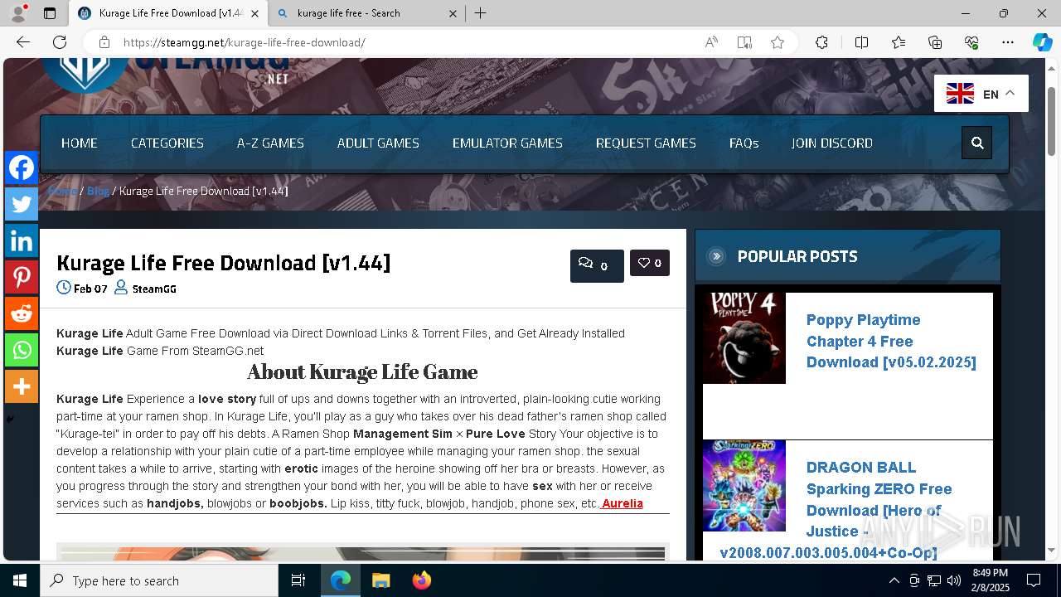Screen dimensions: 1061x597
Task: View site information lock icon
Action: click(x=104, y=42)
